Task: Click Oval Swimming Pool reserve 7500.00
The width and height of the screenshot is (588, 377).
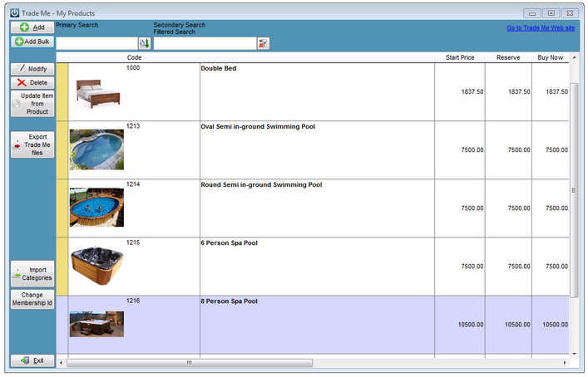Action: tap(519, 149)
